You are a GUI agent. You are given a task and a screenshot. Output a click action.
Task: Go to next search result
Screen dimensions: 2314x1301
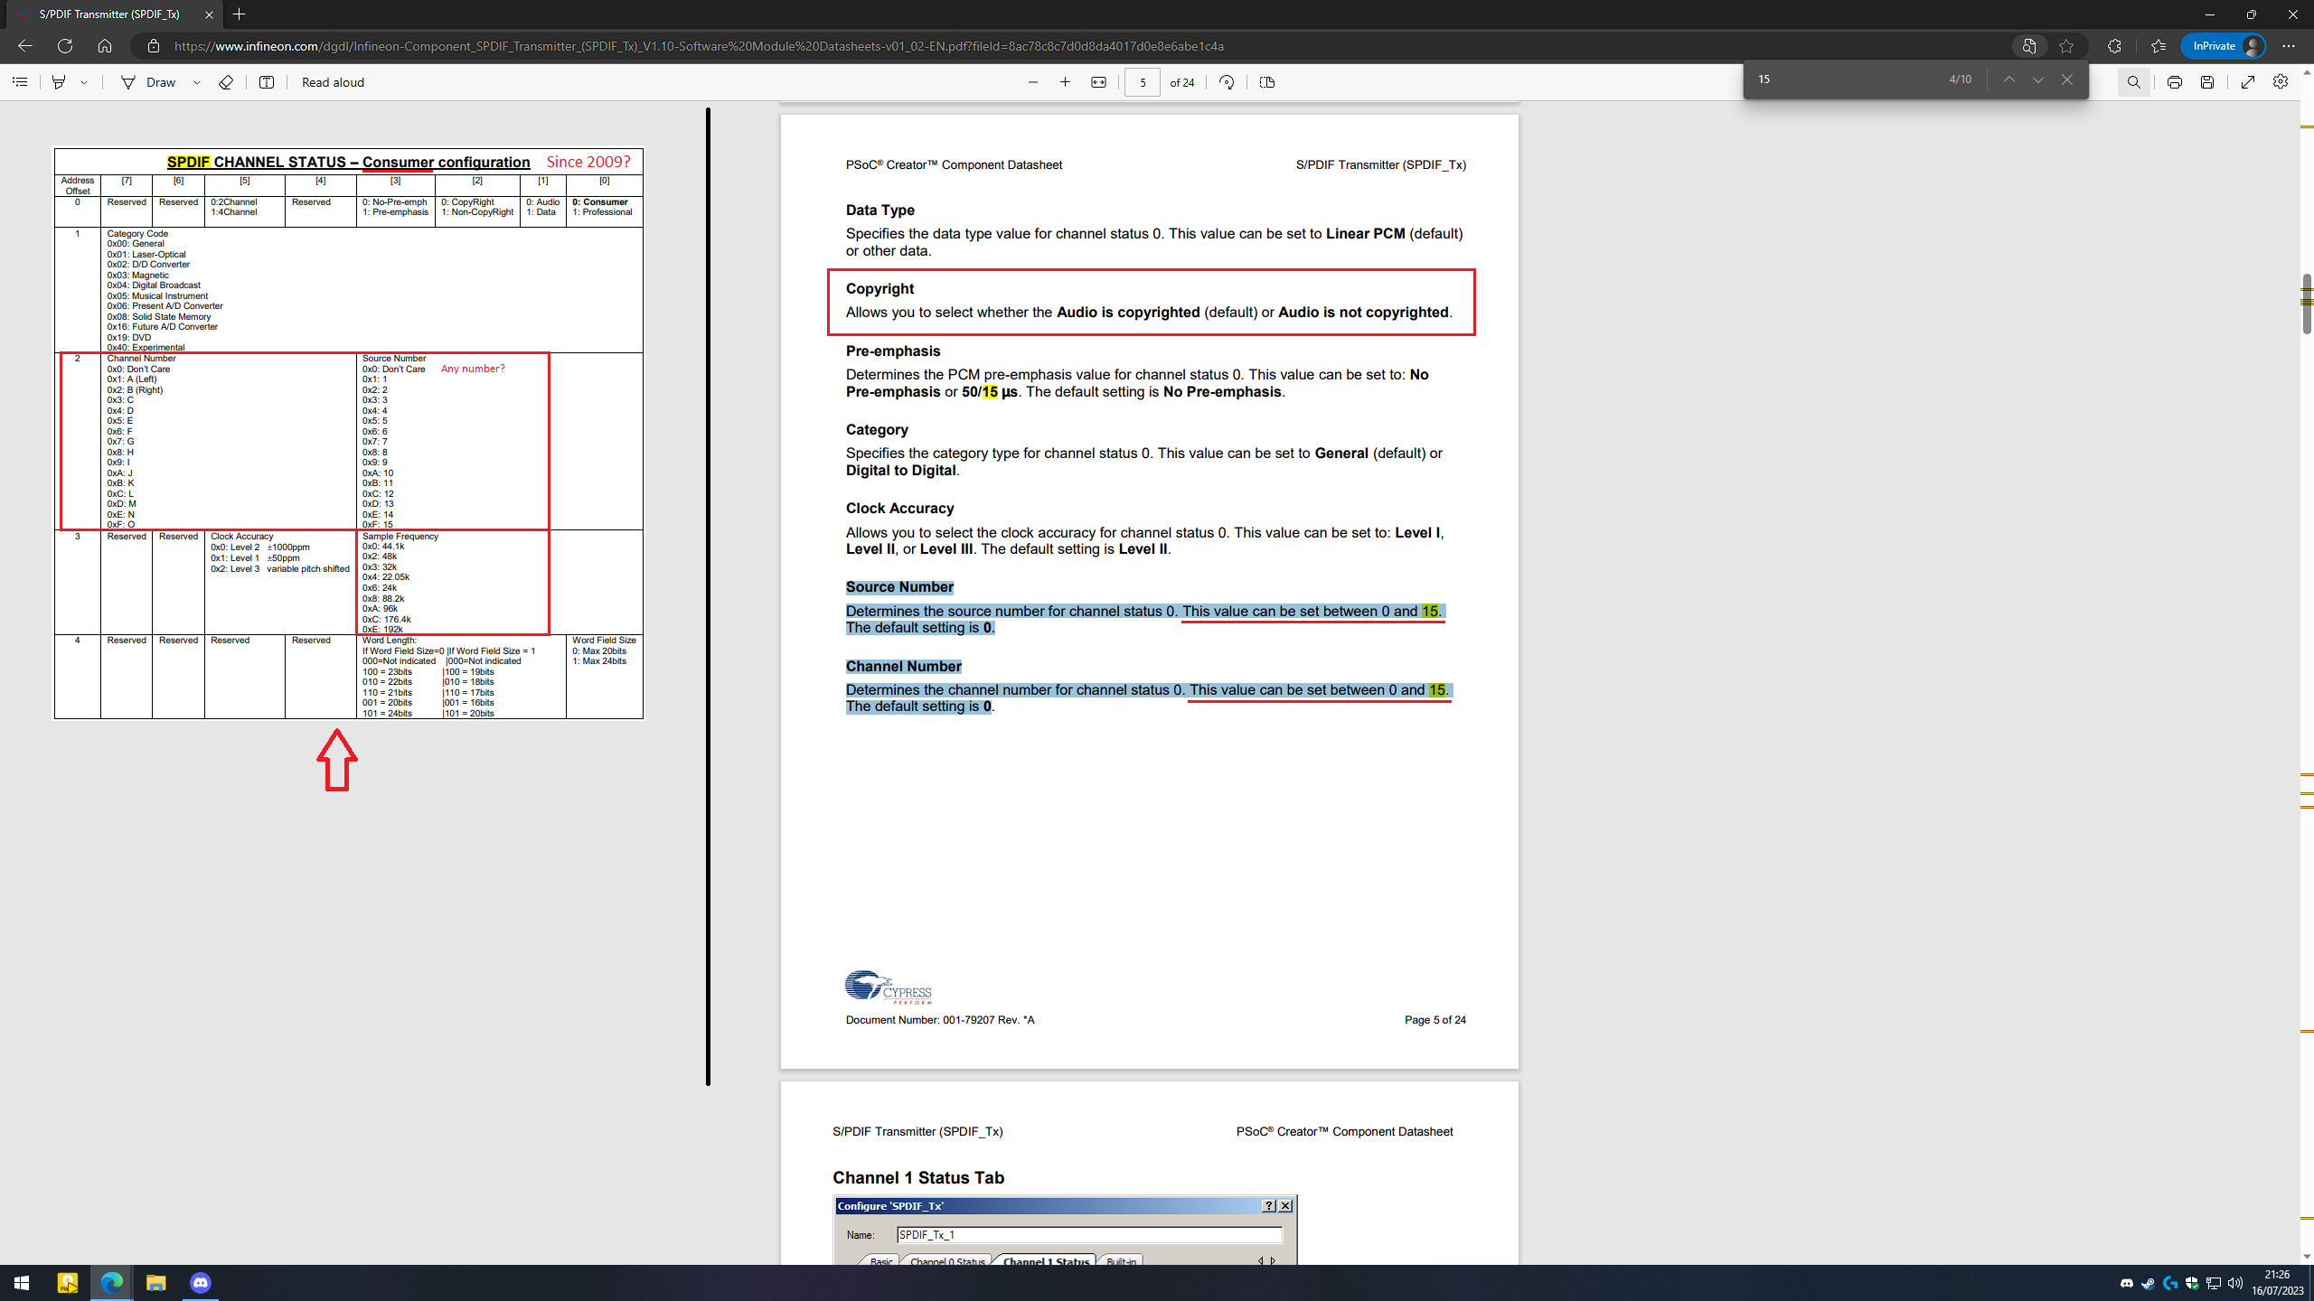[x=2038, y=80]
